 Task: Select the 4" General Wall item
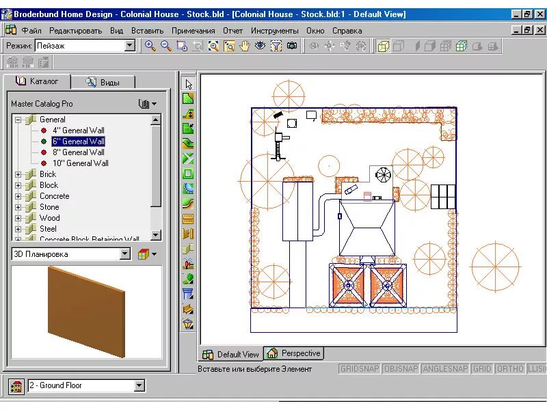(x=79, y=131)
